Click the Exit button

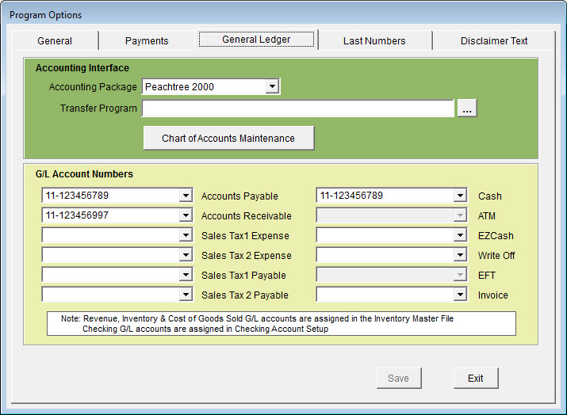(476, 378)
